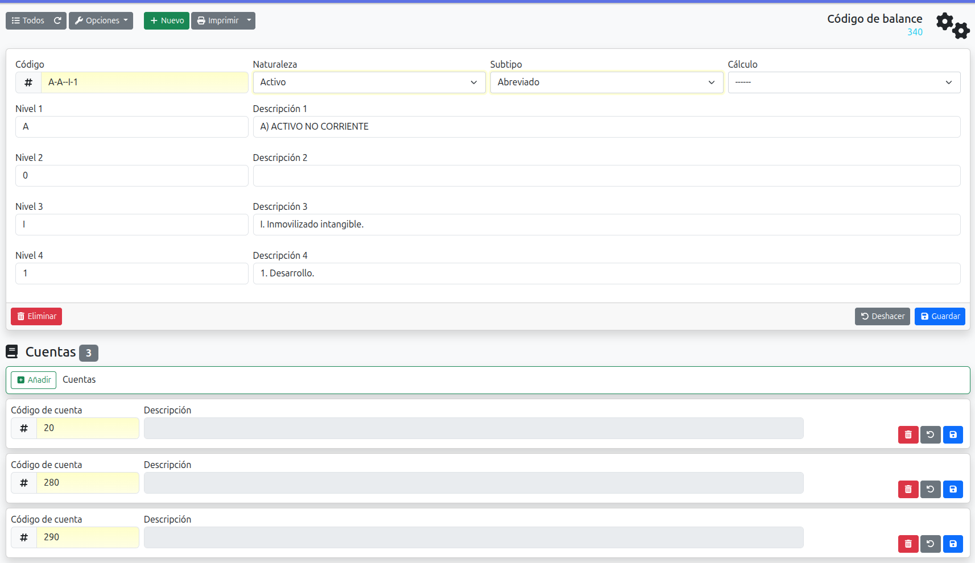The width and height of the screenshot is (975, 563).
Task: Open the Naturaleza dropdown
Action: click(x=369, y=82)
